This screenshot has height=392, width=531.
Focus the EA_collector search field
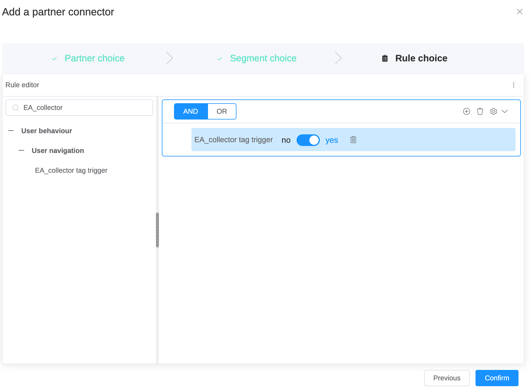[x=79, y=108]
